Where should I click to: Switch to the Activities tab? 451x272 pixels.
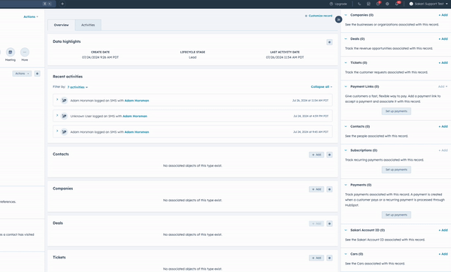click(88, 25)
